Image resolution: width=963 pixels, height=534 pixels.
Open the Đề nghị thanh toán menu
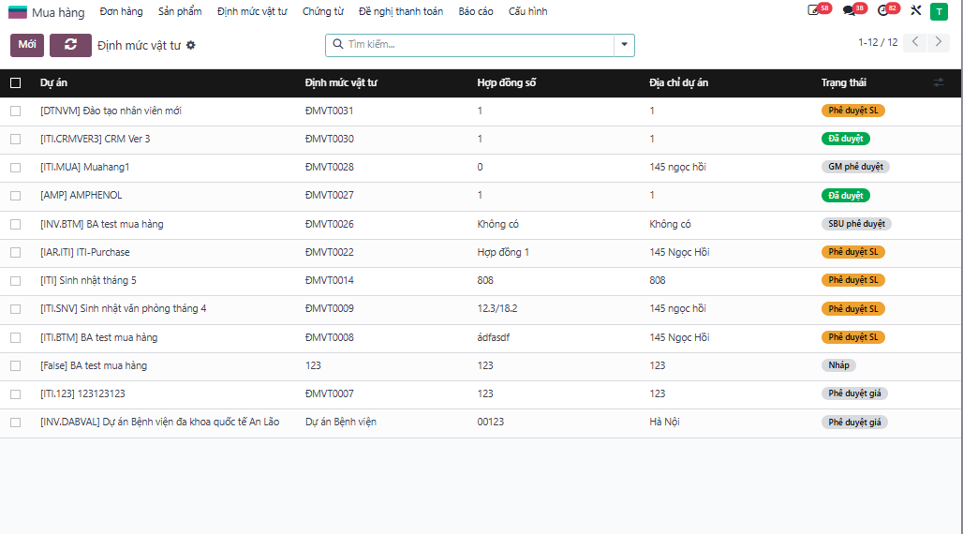(401, 11)
